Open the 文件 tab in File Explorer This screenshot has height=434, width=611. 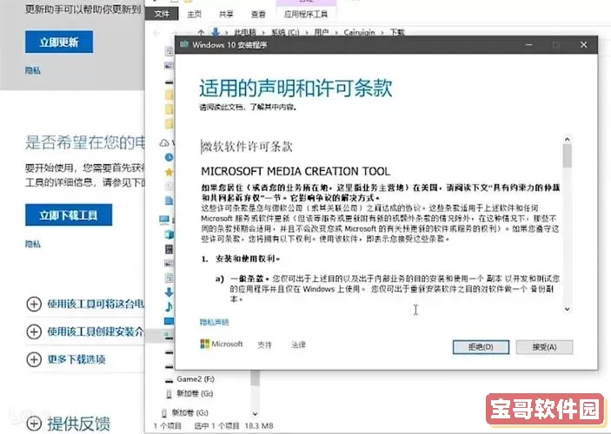[x=162, y=14]
